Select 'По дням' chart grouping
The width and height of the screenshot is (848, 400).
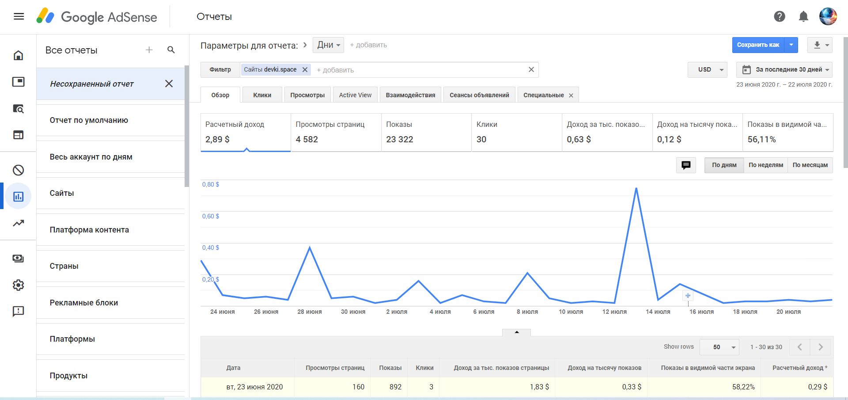point(724,165)
